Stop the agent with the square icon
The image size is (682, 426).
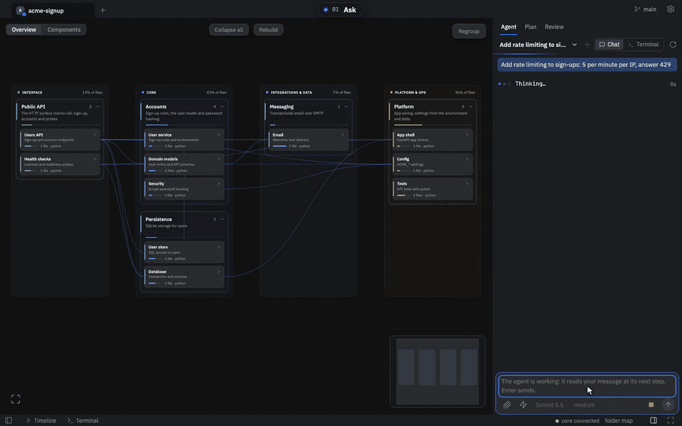[651, 405]
